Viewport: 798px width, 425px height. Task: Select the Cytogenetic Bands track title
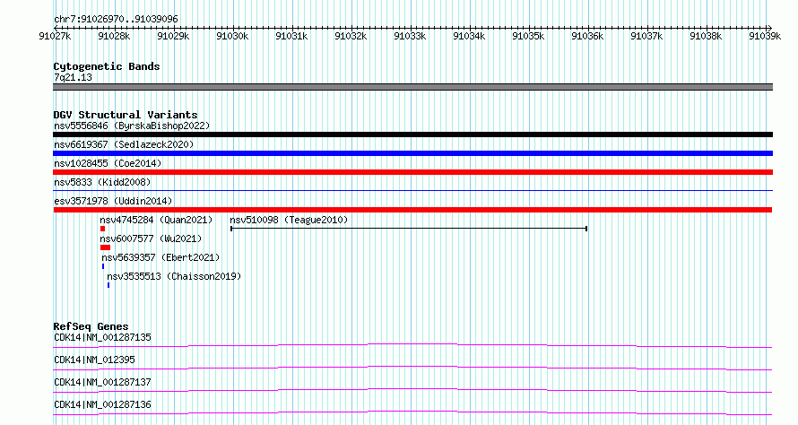coord(107,66)
